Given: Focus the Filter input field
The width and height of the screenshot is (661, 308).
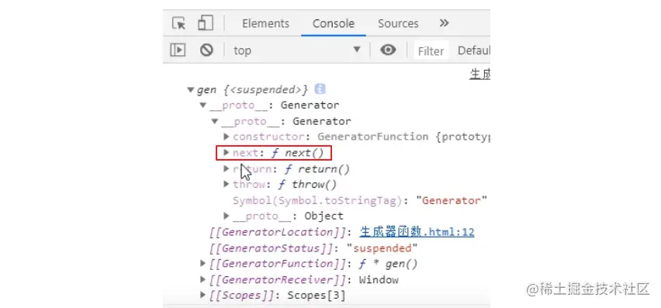Looking at the screenshot, I should [431, 51].
